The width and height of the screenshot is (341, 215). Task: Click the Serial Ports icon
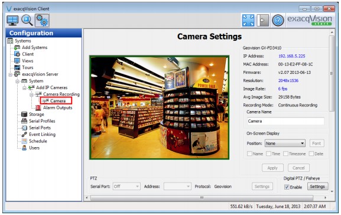24,128
